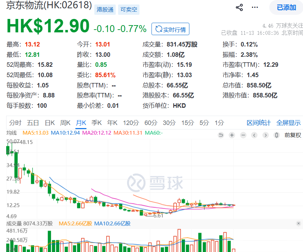This screenshot has width=303, height=252.
Task: Select the 日K chart tab
Action: click(x=50, y=123)
